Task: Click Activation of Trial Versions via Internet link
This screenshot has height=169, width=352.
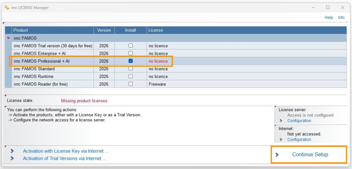Action: coord(65,158)
